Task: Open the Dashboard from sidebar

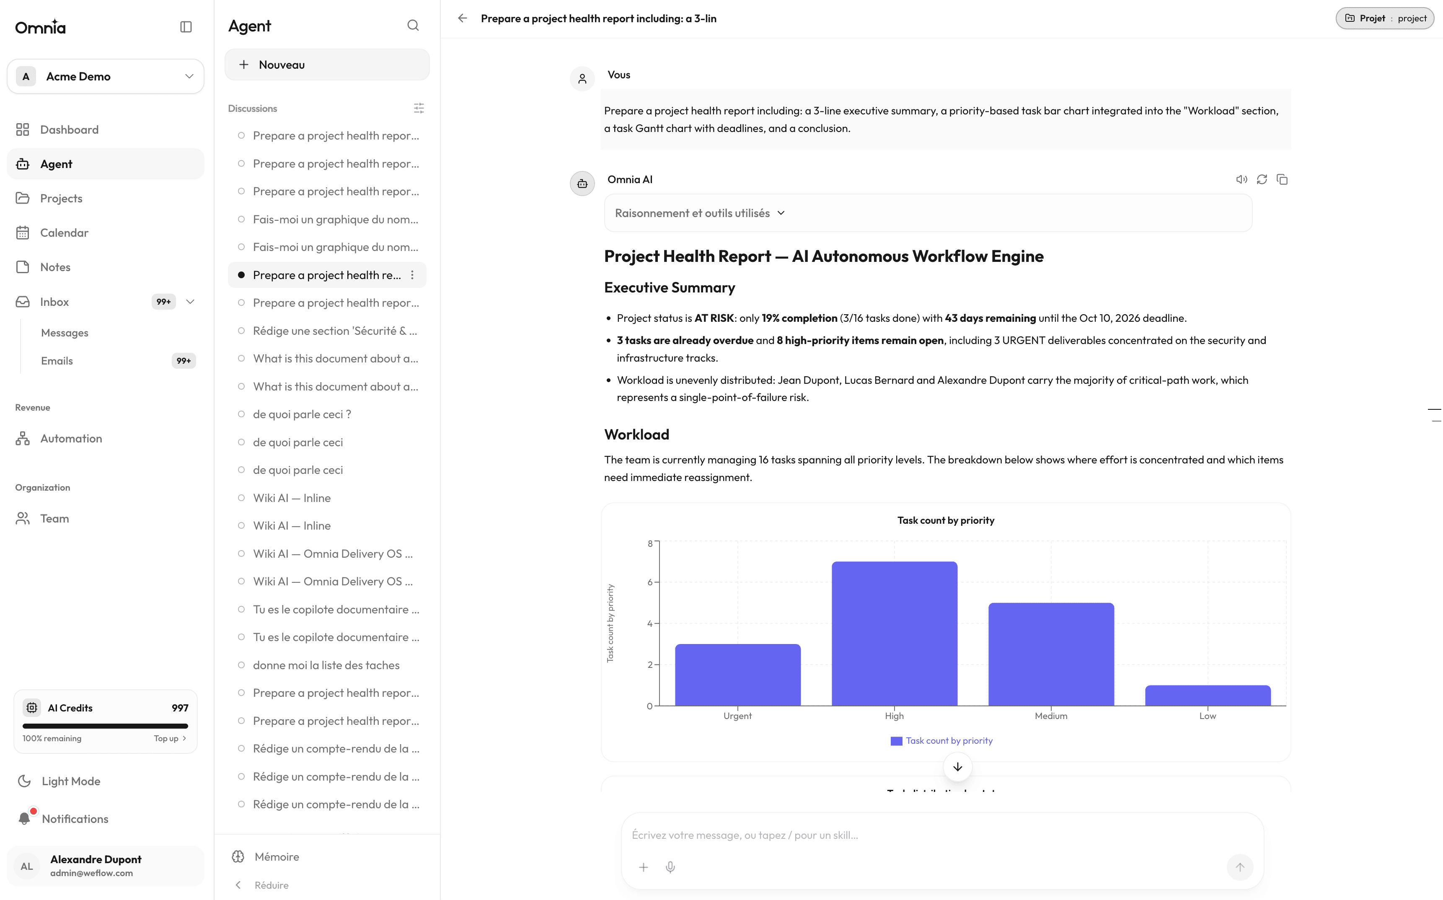Action: [105, 130]
